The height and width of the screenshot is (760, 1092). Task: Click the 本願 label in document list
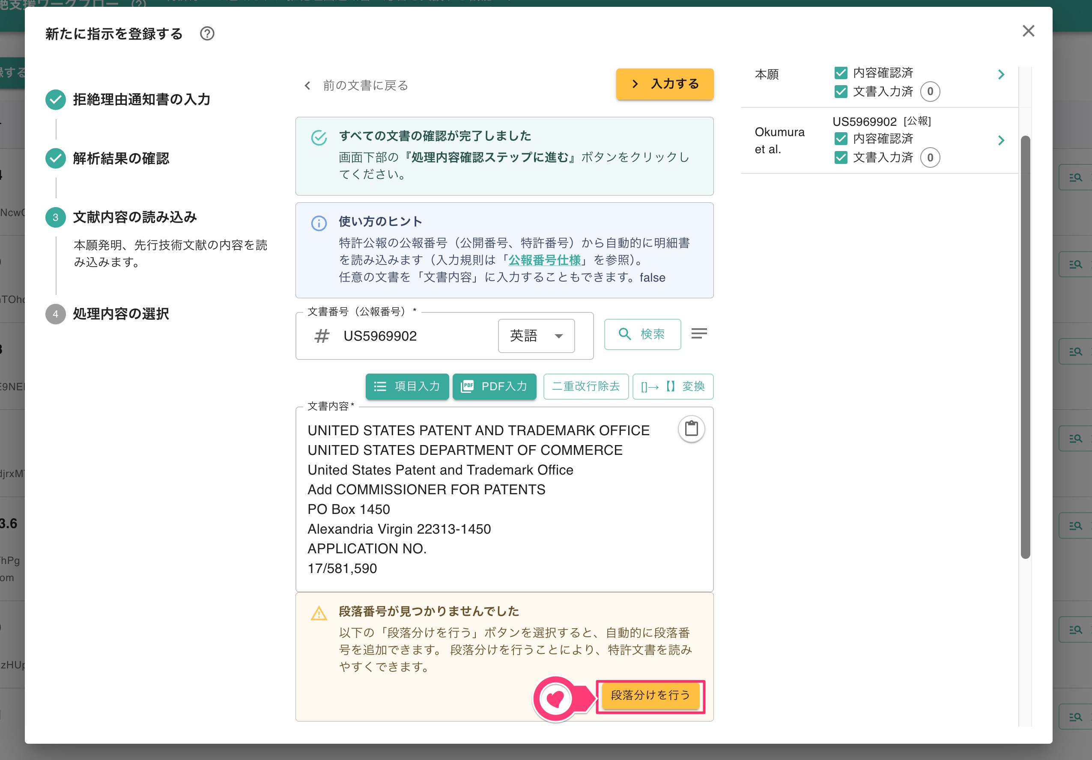(767, 74)
